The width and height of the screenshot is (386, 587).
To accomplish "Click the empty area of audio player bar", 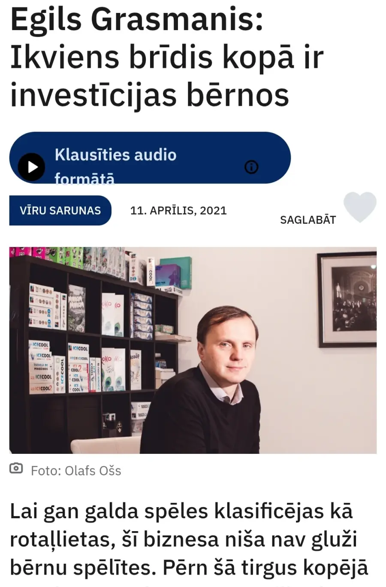I will click(210, 167).
